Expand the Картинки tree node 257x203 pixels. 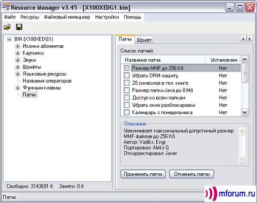point(17,53)
